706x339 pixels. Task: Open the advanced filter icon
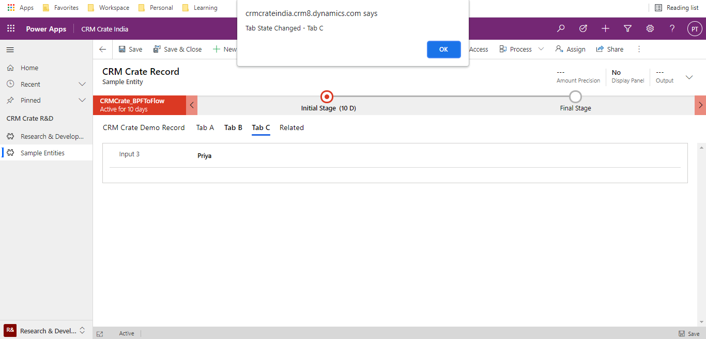tap(627, 28)
